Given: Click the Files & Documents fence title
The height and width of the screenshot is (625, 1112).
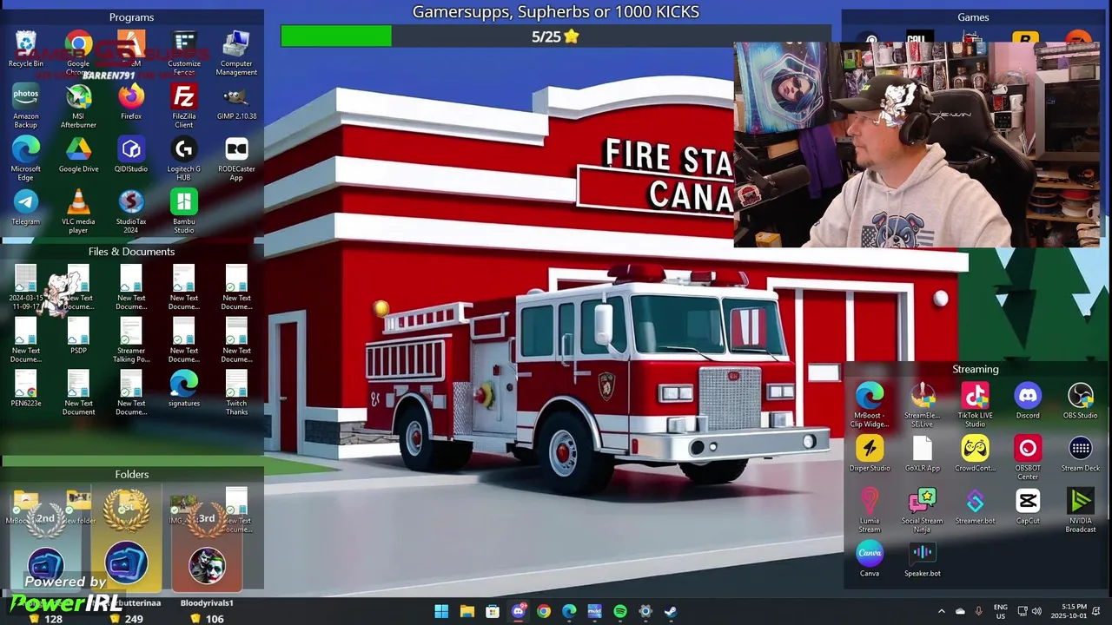Looking at the screenshot, I should [x=131, y=252].
